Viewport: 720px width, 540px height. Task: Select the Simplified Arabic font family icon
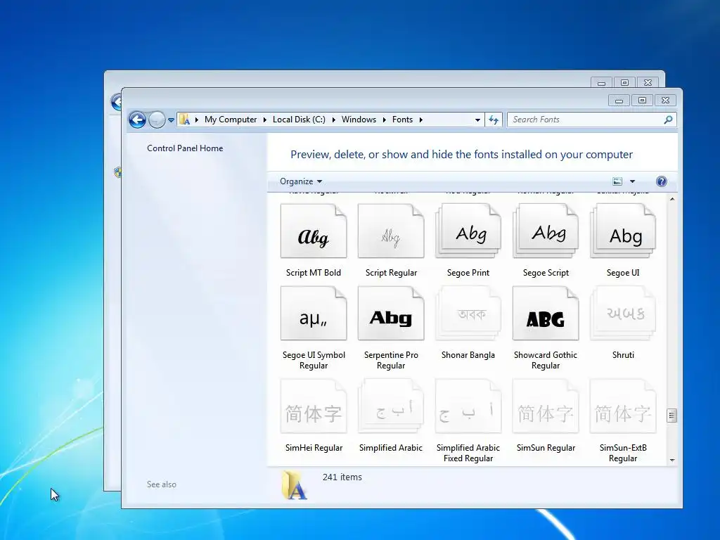click(x=391, y=406)
